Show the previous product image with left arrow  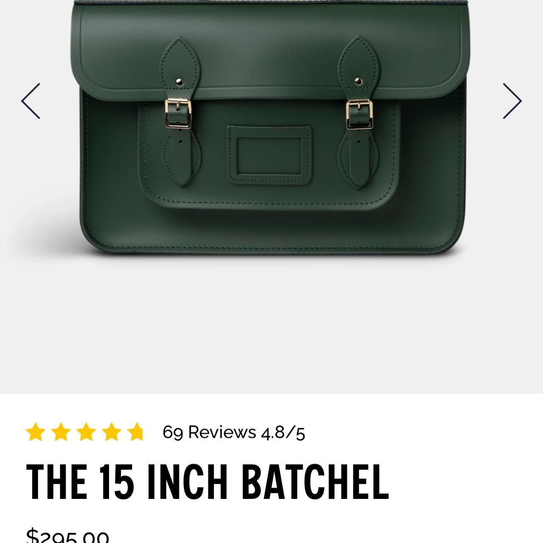31,101
